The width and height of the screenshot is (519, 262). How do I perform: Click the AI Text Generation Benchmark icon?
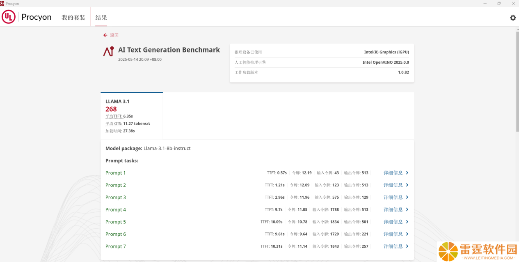click(108, 51)
